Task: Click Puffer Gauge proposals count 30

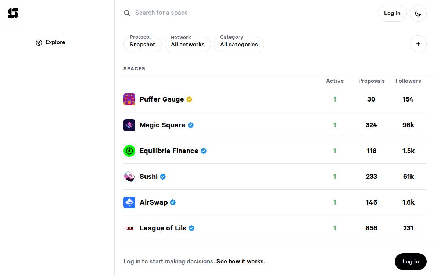Action: (x=371, y=99)
